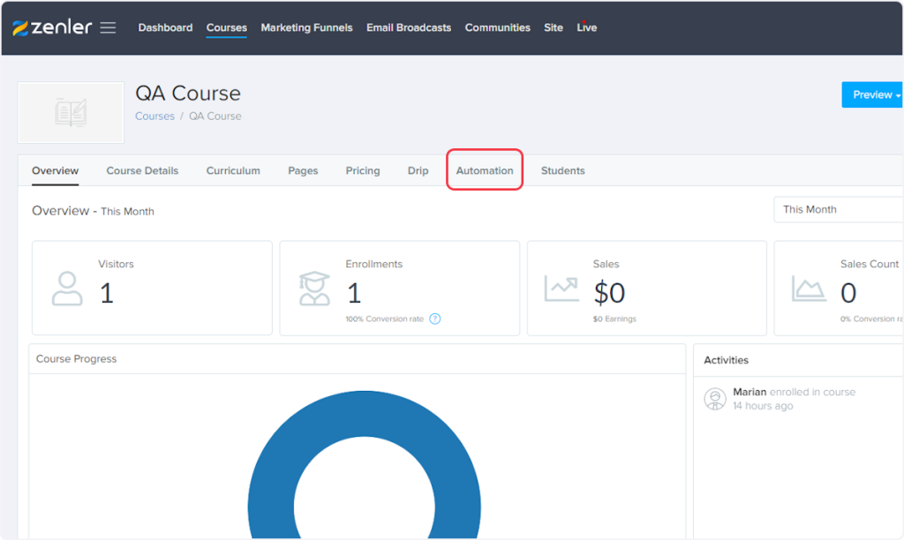Click the QA Course thumbnail image
The image size is (904, 540).
pos(71,112)
